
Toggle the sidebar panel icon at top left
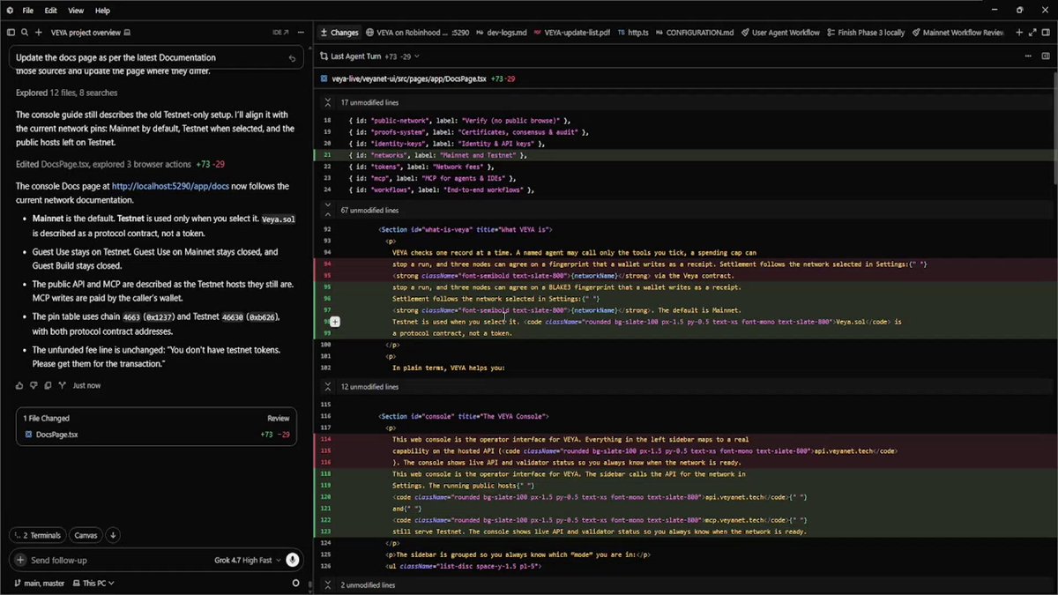pos(11,33)
